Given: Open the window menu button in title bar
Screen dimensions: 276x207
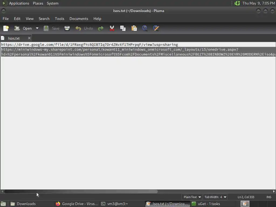Looking at the screenshot, I should [x=3, y=11].
